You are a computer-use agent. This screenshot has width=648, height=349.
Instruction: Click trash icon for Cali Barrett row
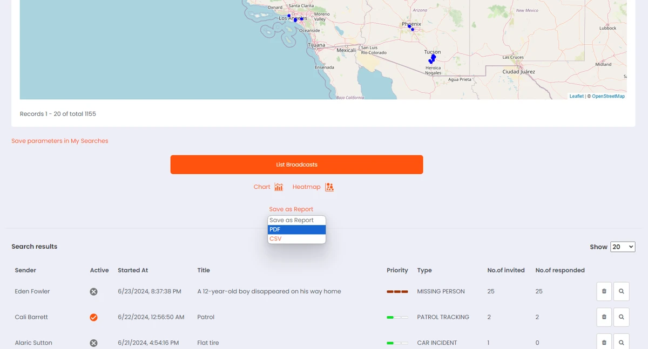tap(604, 317)
